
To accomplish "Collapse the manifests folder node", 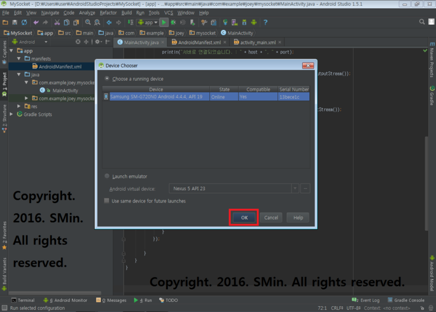I will (19, 59).
